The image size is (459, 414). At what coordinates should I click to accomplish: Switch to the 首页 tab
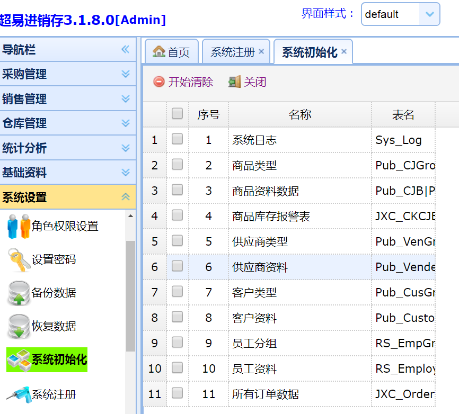[172, 52]
